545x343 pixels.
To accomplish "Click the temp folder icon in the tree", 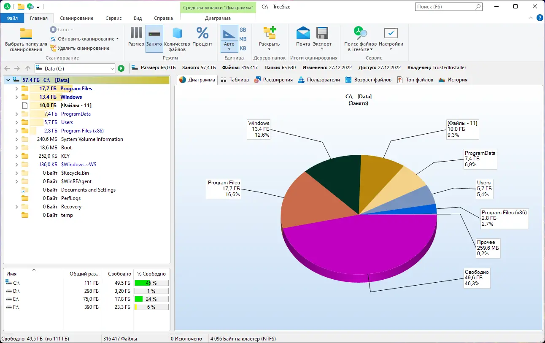I will pyautogui.click(x=25, y=215).
